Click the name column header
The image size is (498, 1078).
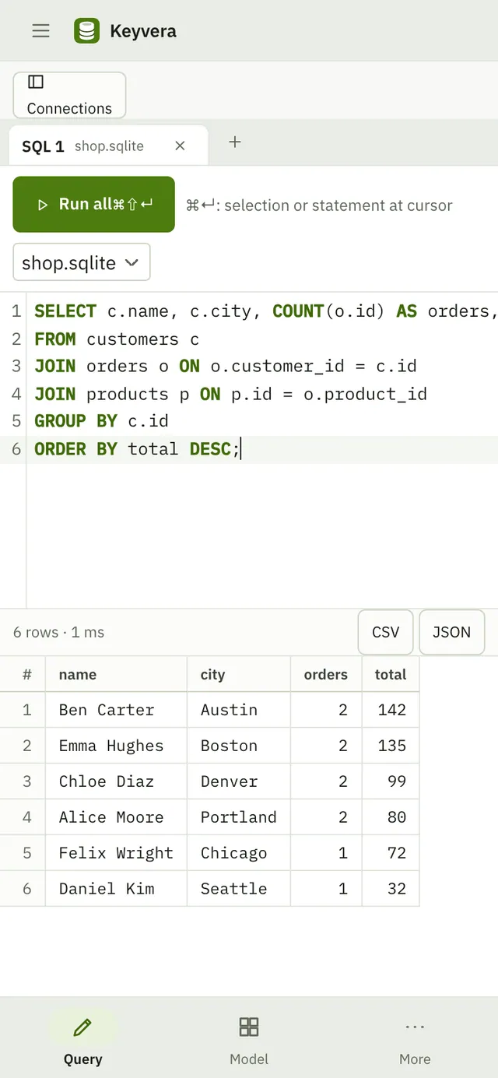tap(117, 674)
